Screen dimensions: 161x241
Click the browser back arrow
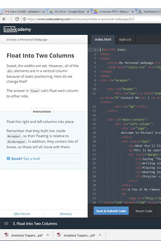[x=4, y=19]
